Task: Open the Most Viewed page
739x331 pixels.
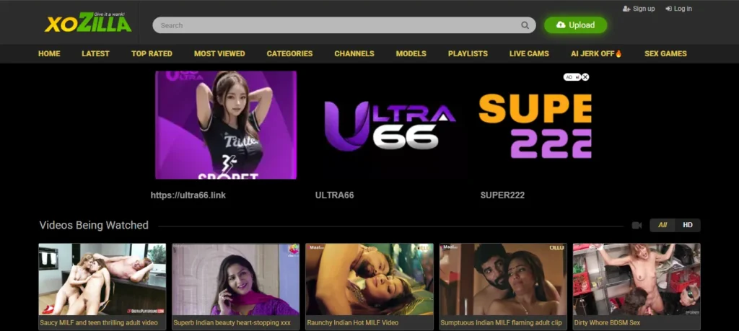Action: pyautogui.click(x=219, y=53)
